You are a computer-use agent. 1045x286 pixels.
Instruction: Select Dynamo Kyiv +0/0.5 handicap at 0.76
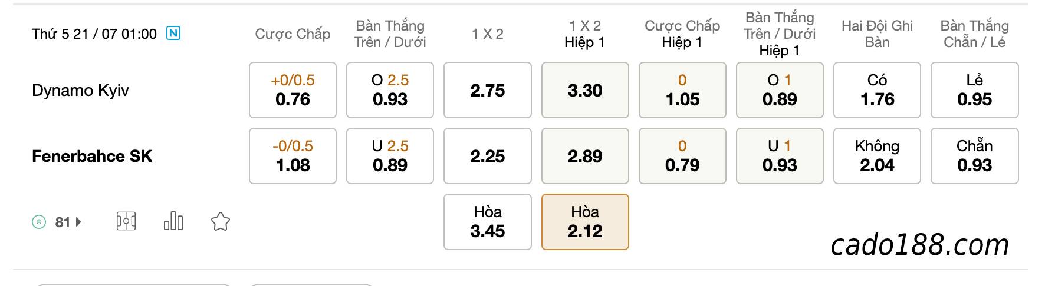(x=293, y=90)
